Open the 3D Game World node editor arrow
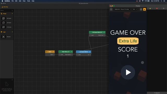 [x=90, y=52]
